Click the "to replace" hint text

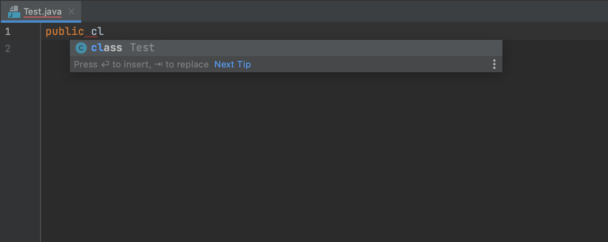tap(187, 65)
